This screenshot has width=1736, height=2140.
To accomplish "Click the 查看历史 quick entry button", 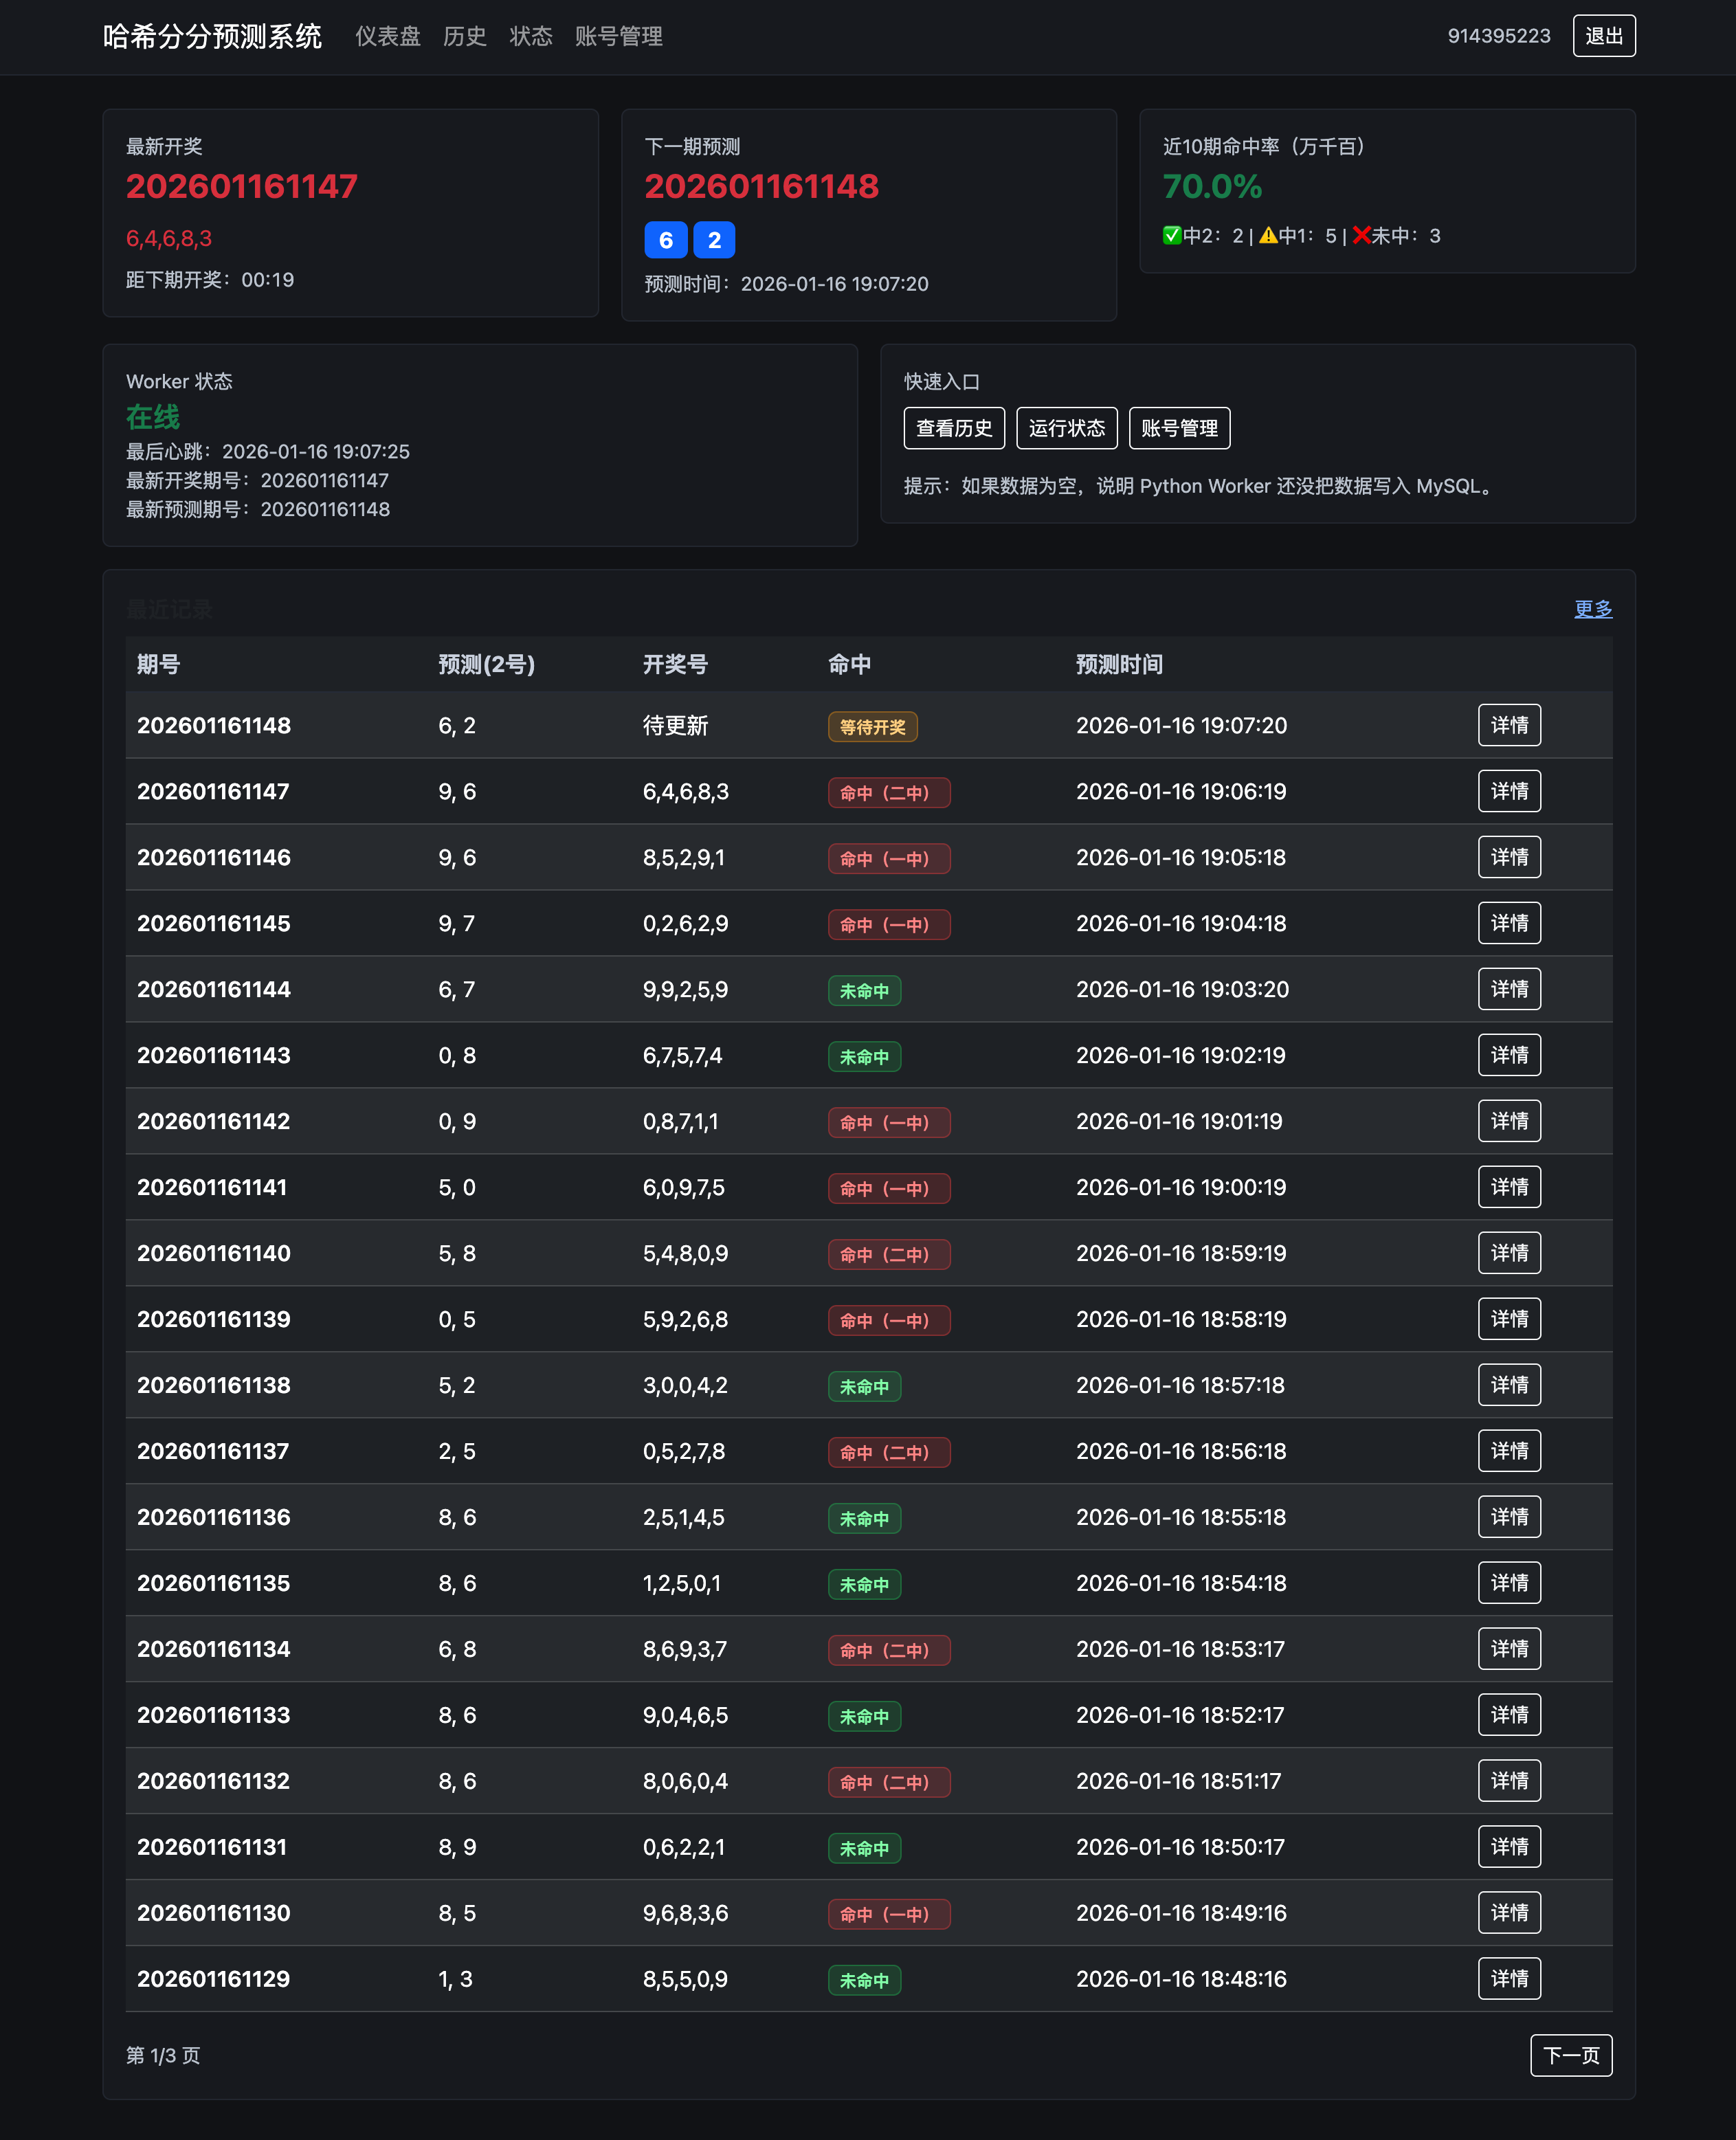I will click(953, 428).
